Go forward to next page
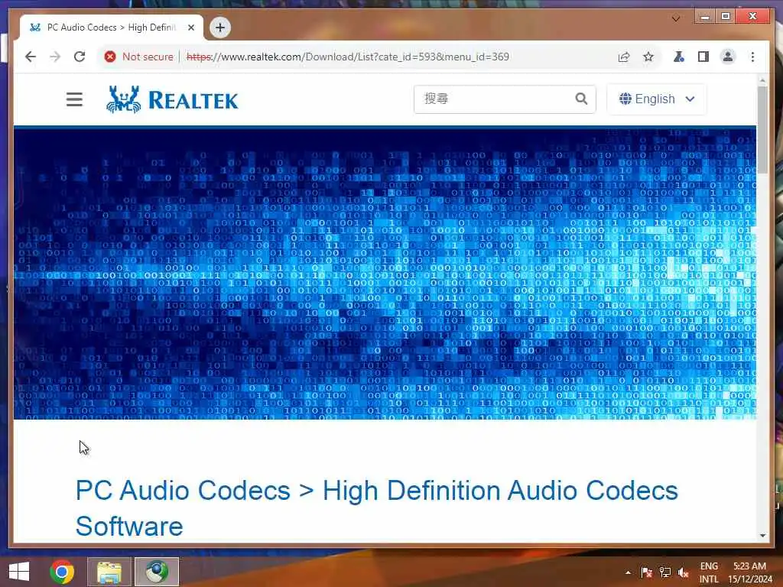 (x=55, y=57)
